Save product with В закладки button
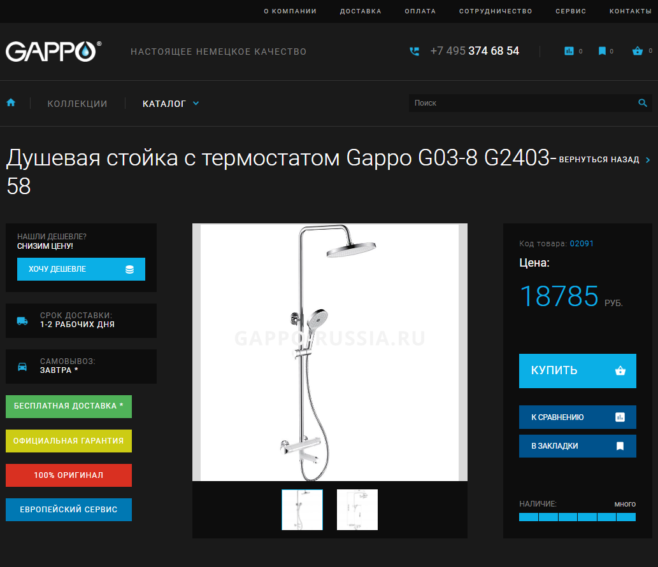This screenshot has width=658, height=567. (578, 446)
